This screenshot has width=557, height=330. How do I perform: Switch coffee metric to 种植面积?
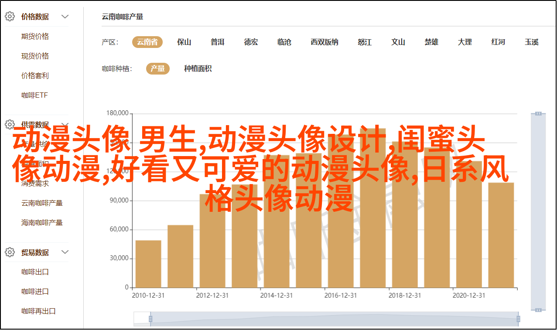pyautogui.click(x=198, y=68)
